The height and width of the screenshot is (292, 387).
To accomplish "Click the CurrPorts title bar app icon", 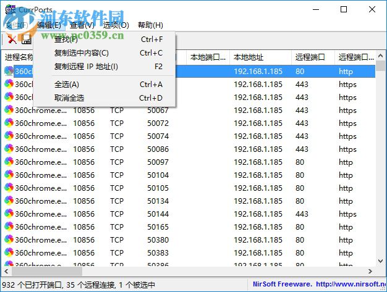I will pos(11,10).
